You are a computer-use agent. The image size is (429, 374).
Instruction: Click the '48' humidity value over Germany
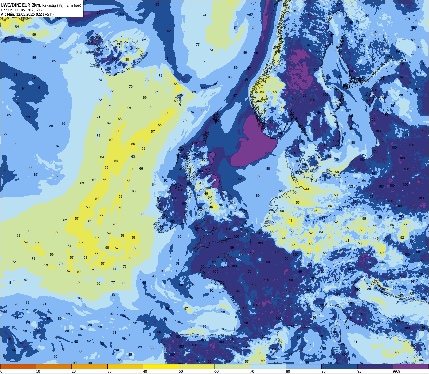[x=309, y=253]
